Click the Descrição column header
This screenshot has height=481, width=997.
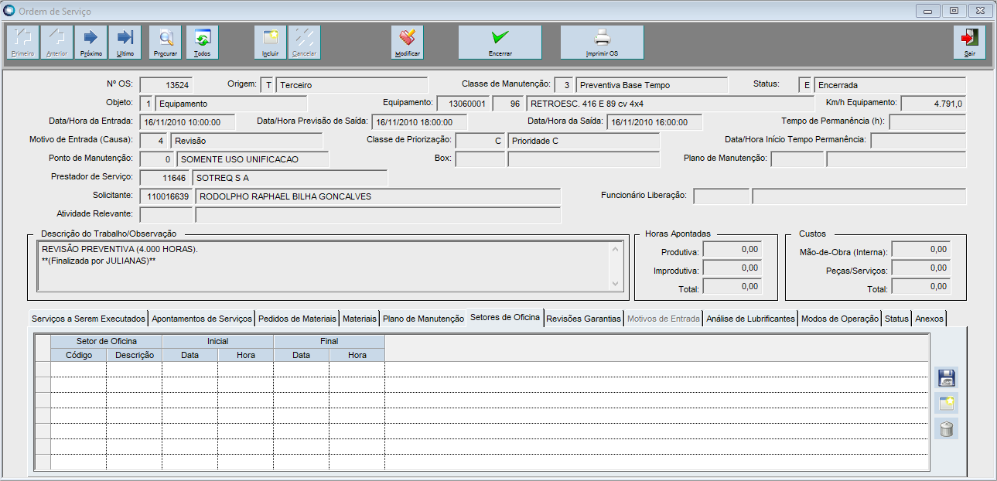pyautogui.click(x=135, y=355)
